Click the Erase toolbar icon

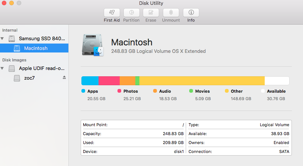pyautogui.click(x=151, y=13)
